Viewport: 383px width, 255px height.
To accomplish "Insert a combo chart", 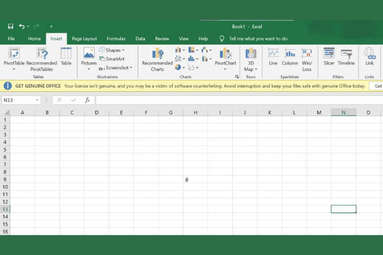I will point(206,59).
